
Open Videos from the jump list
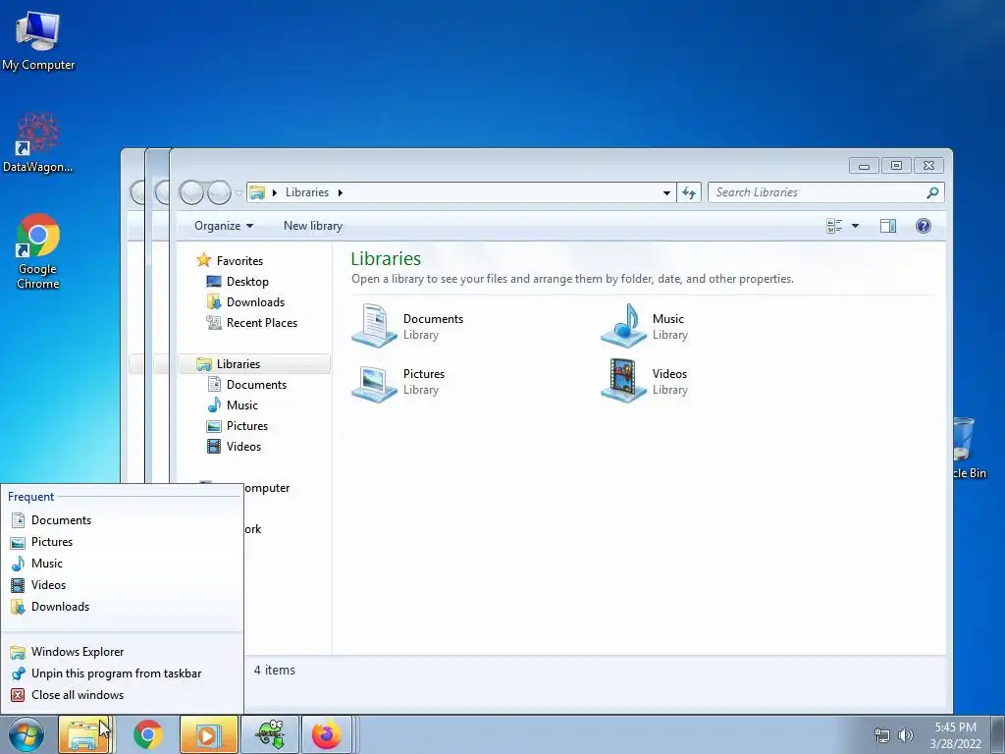click(122, 585)
